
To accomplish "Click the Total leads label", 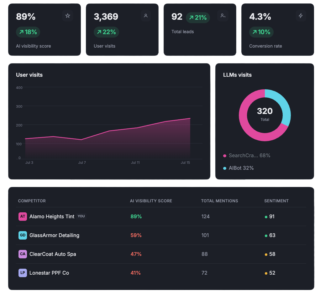I will (x=183, y=32).
